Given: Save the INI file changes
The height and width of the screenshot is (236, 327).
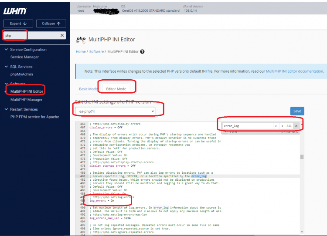Looking at the screenshot, I should point(297,111).
